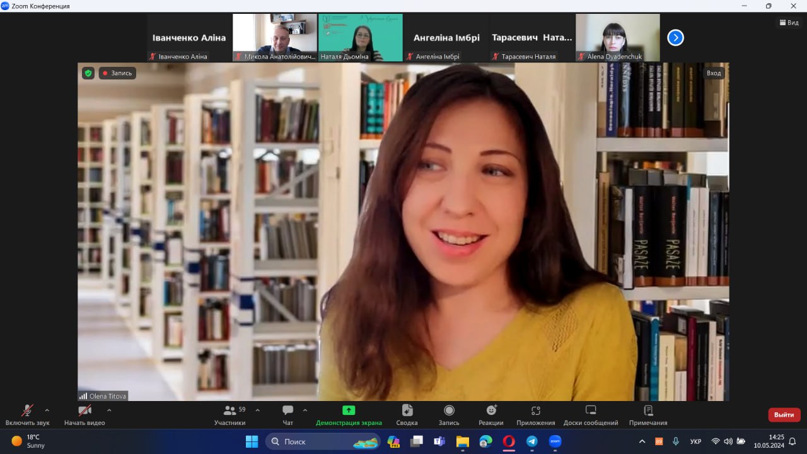
Task: Open File Explorer from the taskbar
Action: (x=462, y=441)
